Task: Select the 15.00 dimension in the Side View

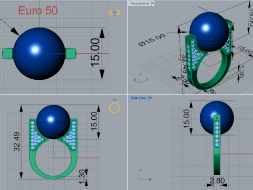Action: (187, 119)
